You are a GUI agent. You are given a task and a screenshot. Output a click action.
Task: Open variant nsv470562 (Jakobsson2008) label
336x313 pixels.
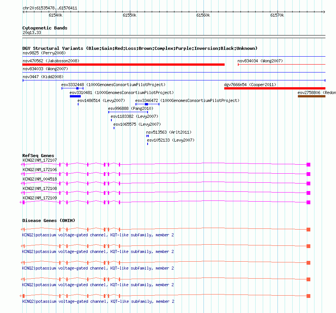tap(51, 61)
